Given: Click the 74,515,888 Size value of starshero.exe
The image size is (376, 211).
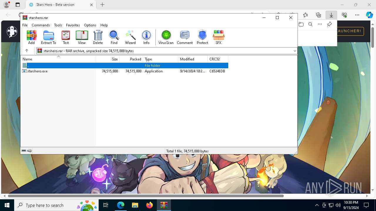Looking at the screenshot, I should [x=110, y=71].
